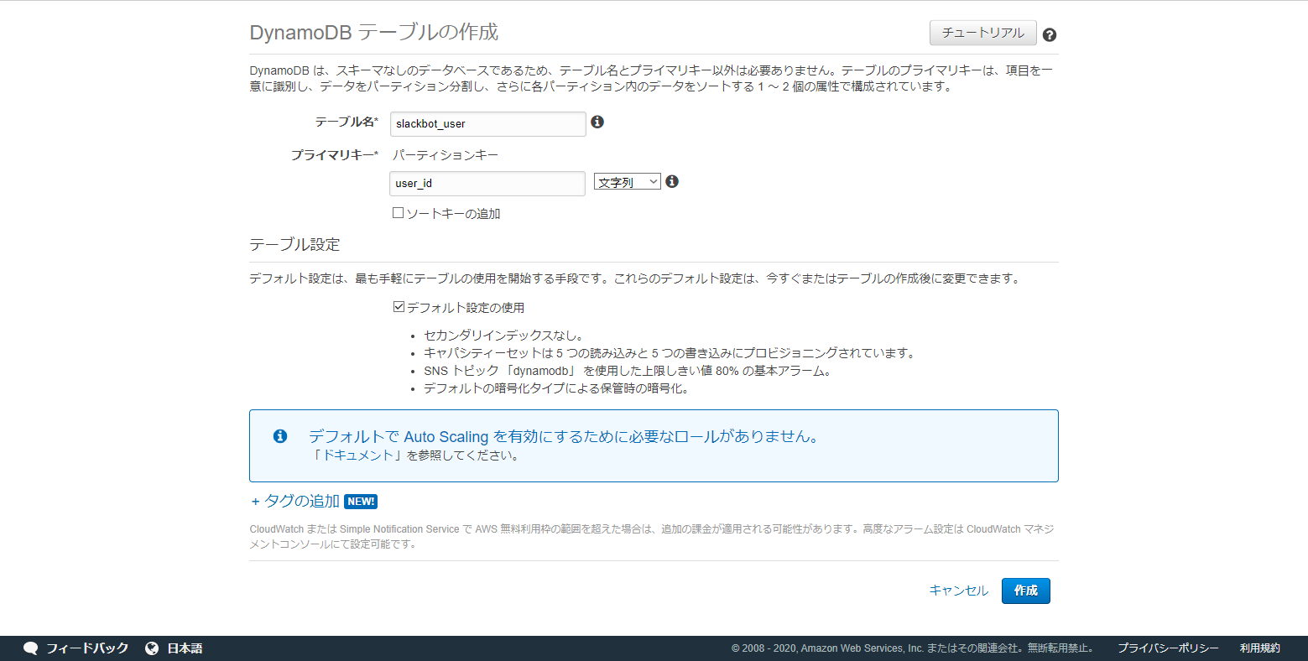
Task: Click the Auto Scaling role warning message
Action: click(x=564, y=436)
